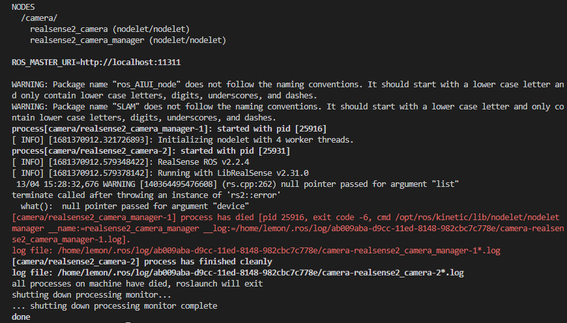Click the RealSense ROS v2.2.4 info line
The height and width of the screenshot is (323, 567).
coord(130,162)
